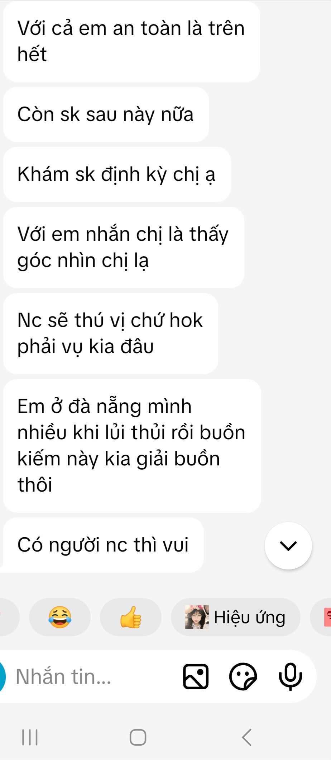This screenshot has height=760, width=331.
Task: Open Android recent apps button
Action: point(30,737)
